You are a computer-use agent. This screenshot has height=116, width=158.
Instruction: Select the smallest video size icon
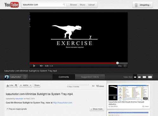(x=135, y=77)
